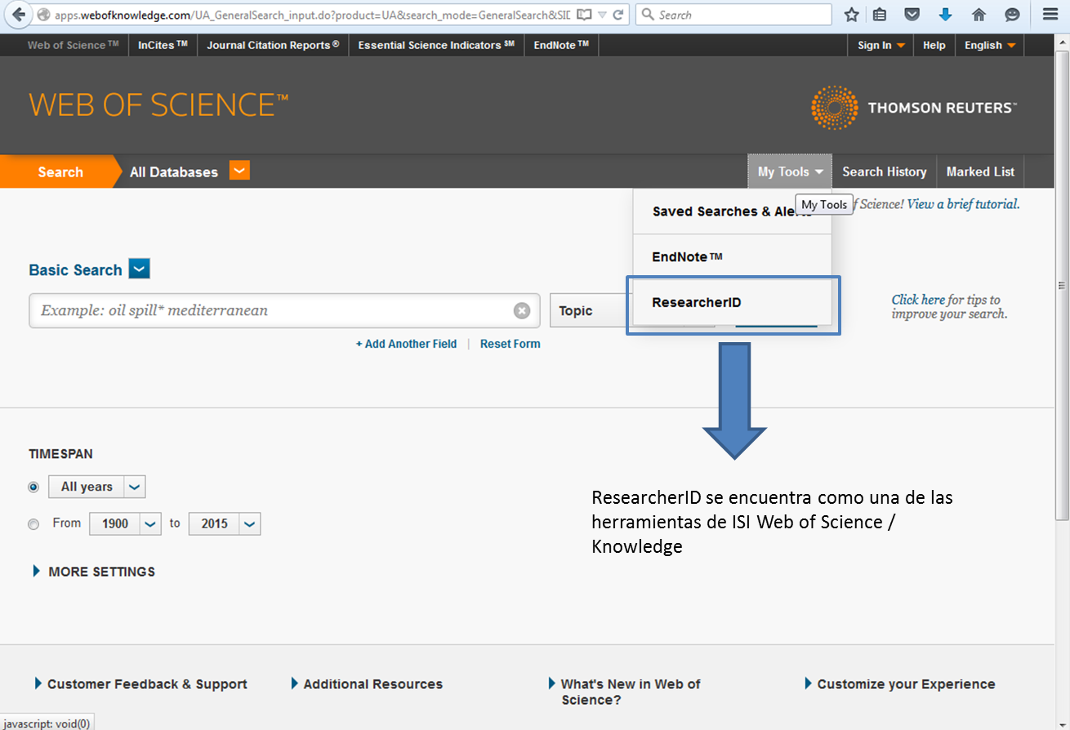Choose EndNote in My Tools menu

pos(733,257)
